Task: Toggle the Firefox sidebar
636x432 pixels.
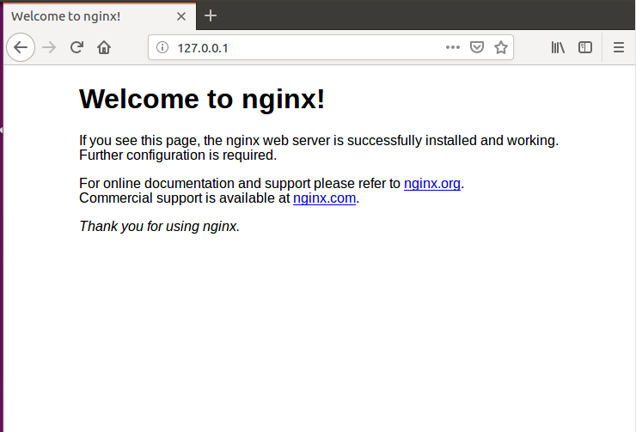Action: pos(585,47)
